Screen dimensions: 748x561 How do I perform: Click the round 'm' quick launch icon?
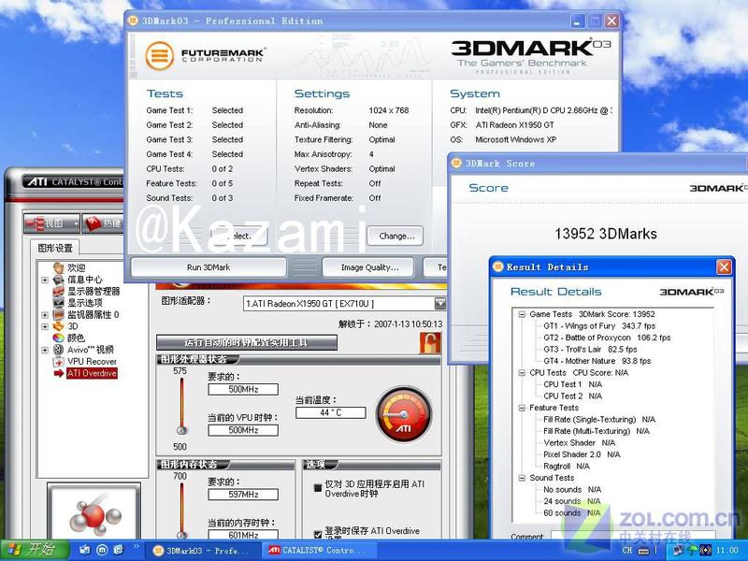(x=102, y=550)
